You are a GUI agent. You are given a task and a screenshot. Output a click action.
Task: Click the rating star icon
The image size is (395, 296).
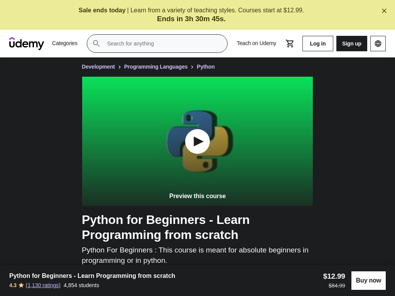[21, 285]
